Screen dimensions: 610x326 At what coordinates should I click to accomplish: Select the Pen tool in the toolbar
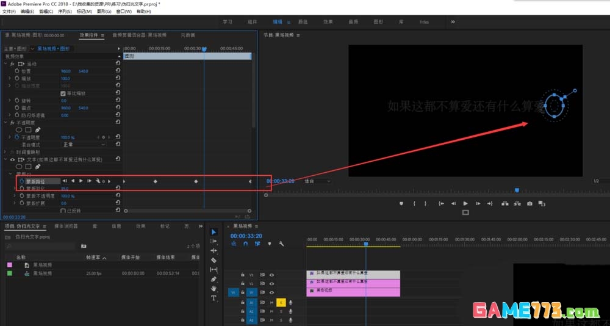point(213,279)
